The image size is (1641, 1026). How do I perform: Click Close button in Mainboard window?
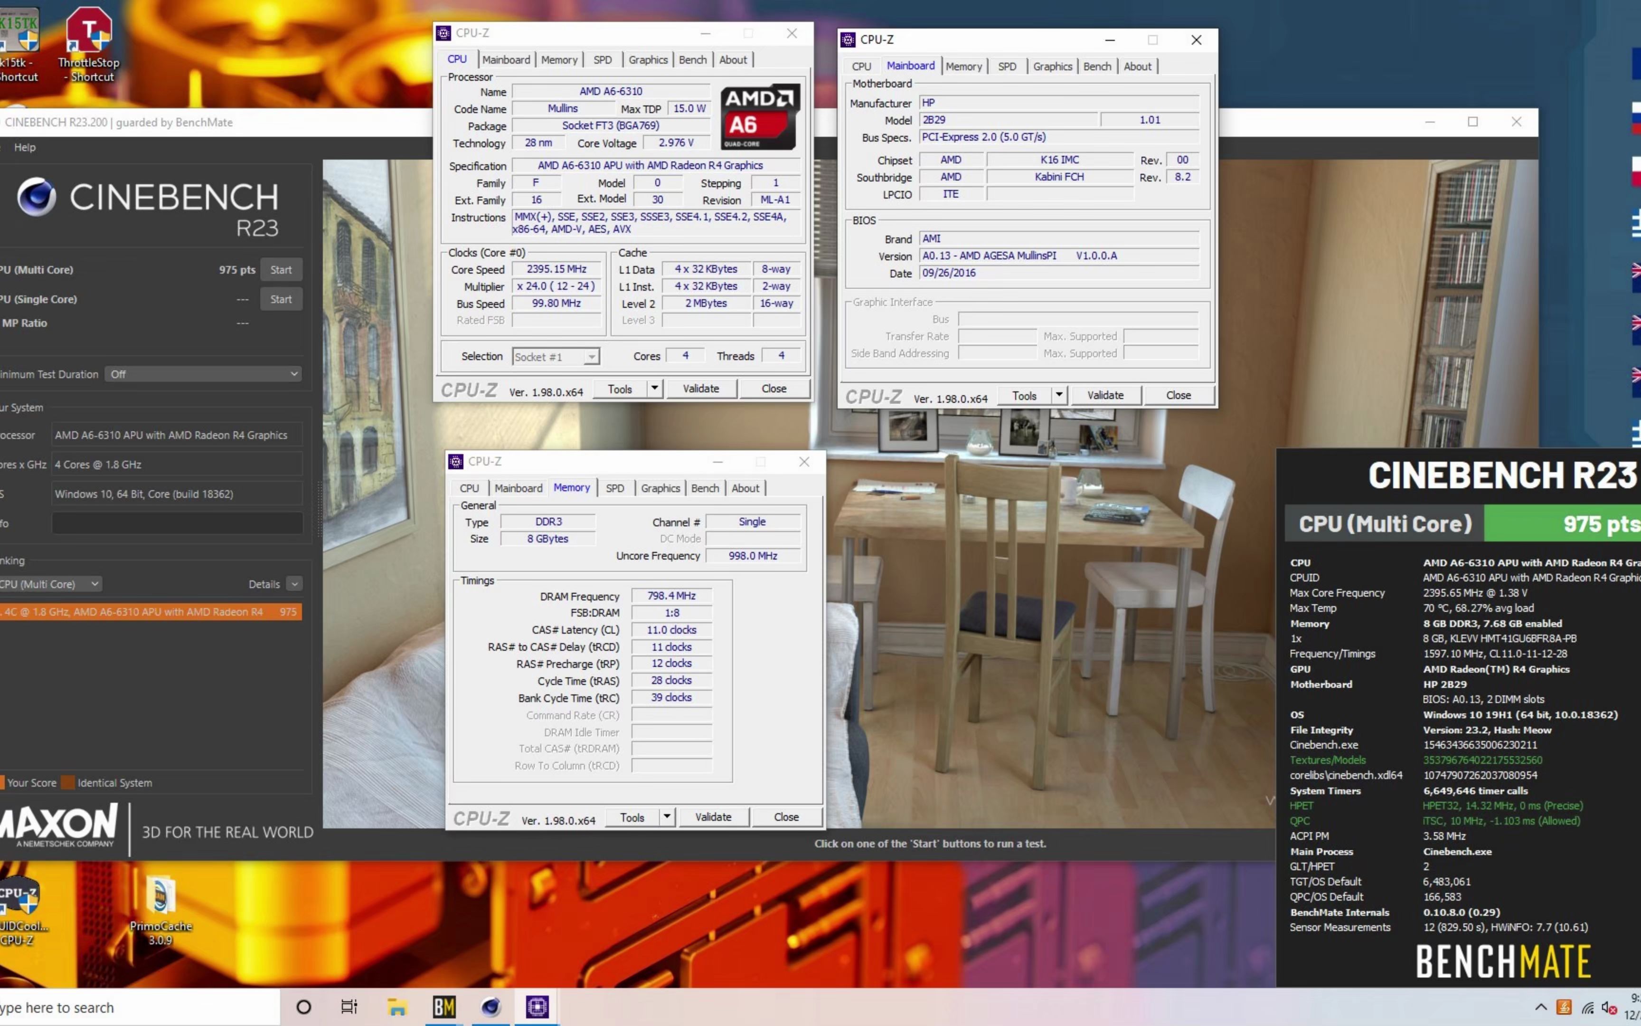tap(1179, 396)
